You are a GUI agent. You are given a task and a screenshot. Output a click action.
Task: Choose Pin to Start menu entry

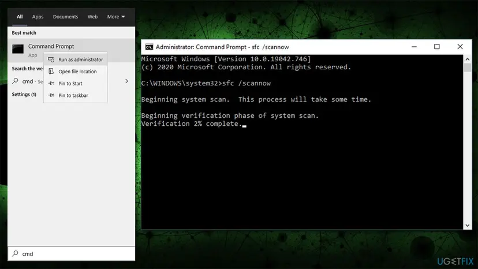[75, 83]
